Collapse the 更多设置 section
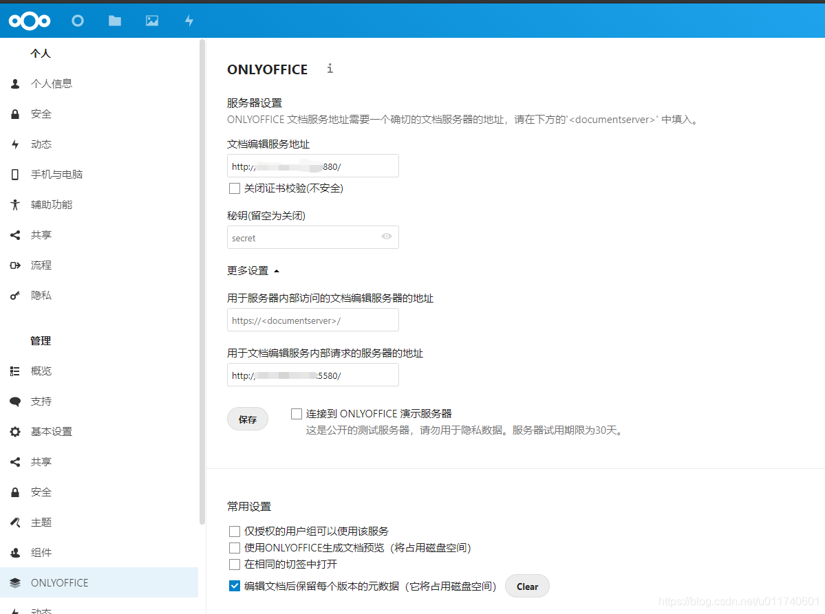Image resolution: width=825 pixels, height=614 pixels. click(x=253, y=271)
